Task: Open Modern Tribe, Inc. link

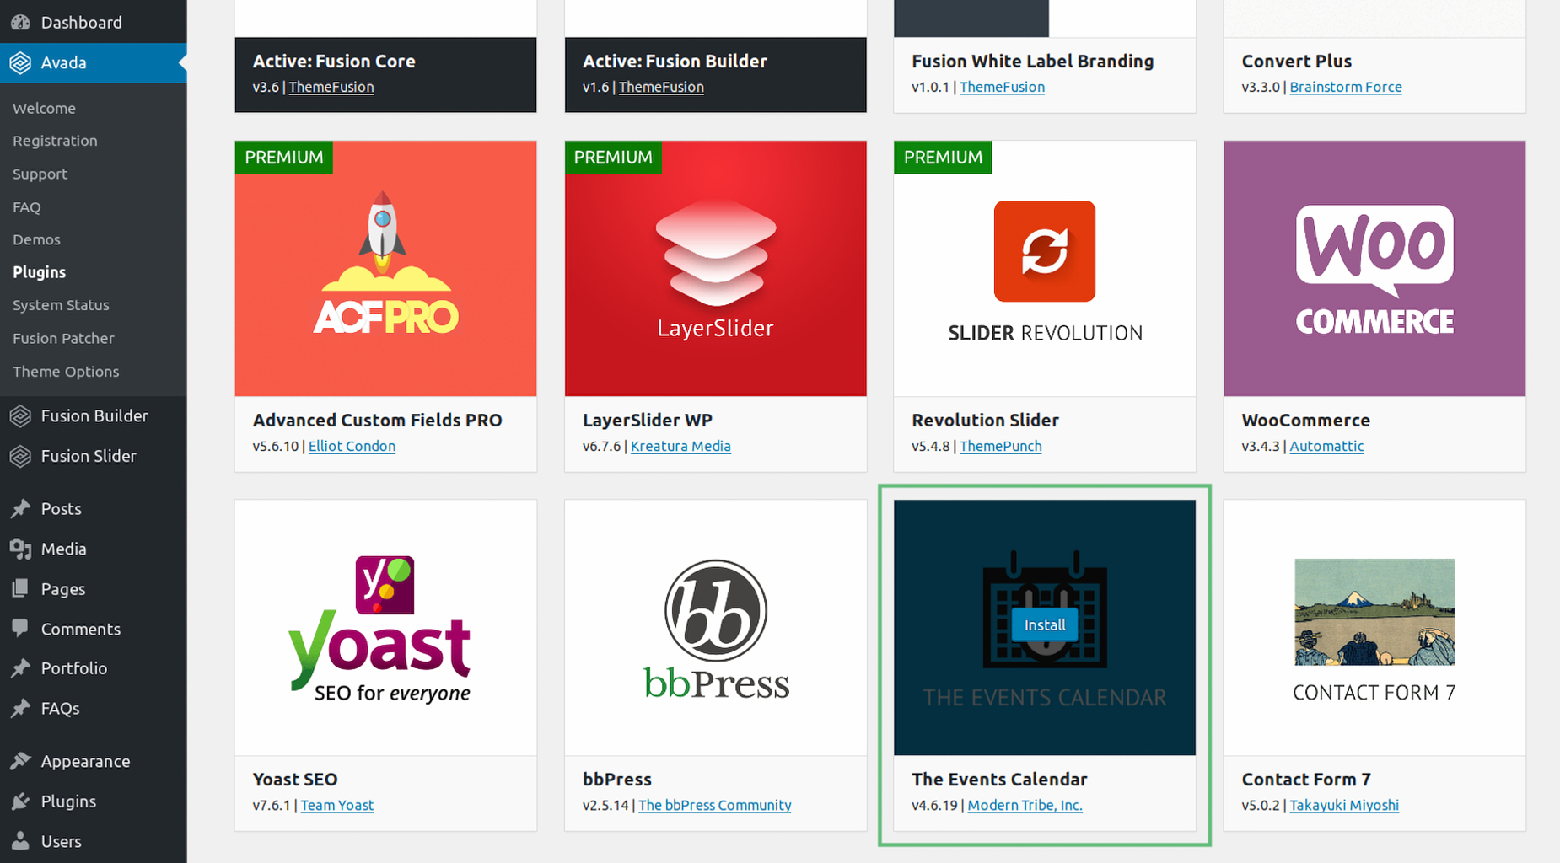Action: pyautogui.click(x=1025, y=805)
